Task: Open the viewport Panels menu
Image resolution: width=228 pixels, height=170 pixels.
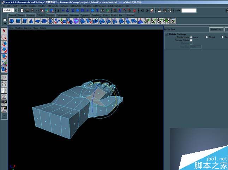Action: 43,28
